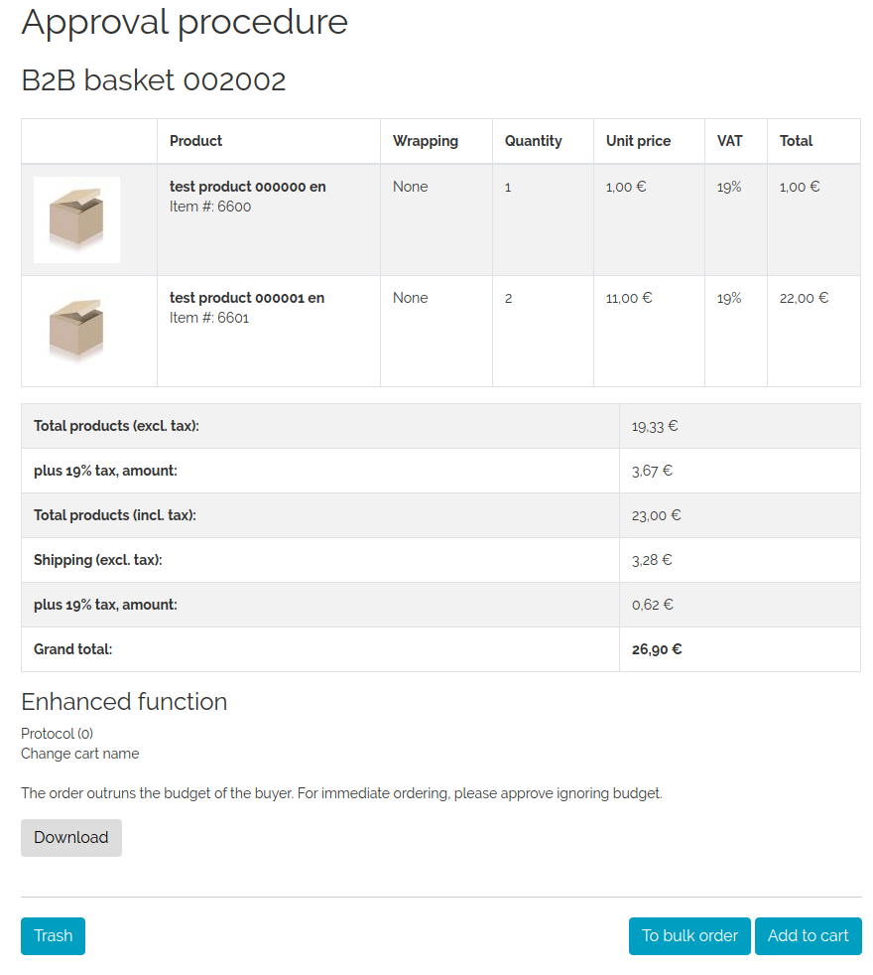Click the Item #: 6601 text
873x975 pixels.
pyautogui.click(x=209, y=318)
